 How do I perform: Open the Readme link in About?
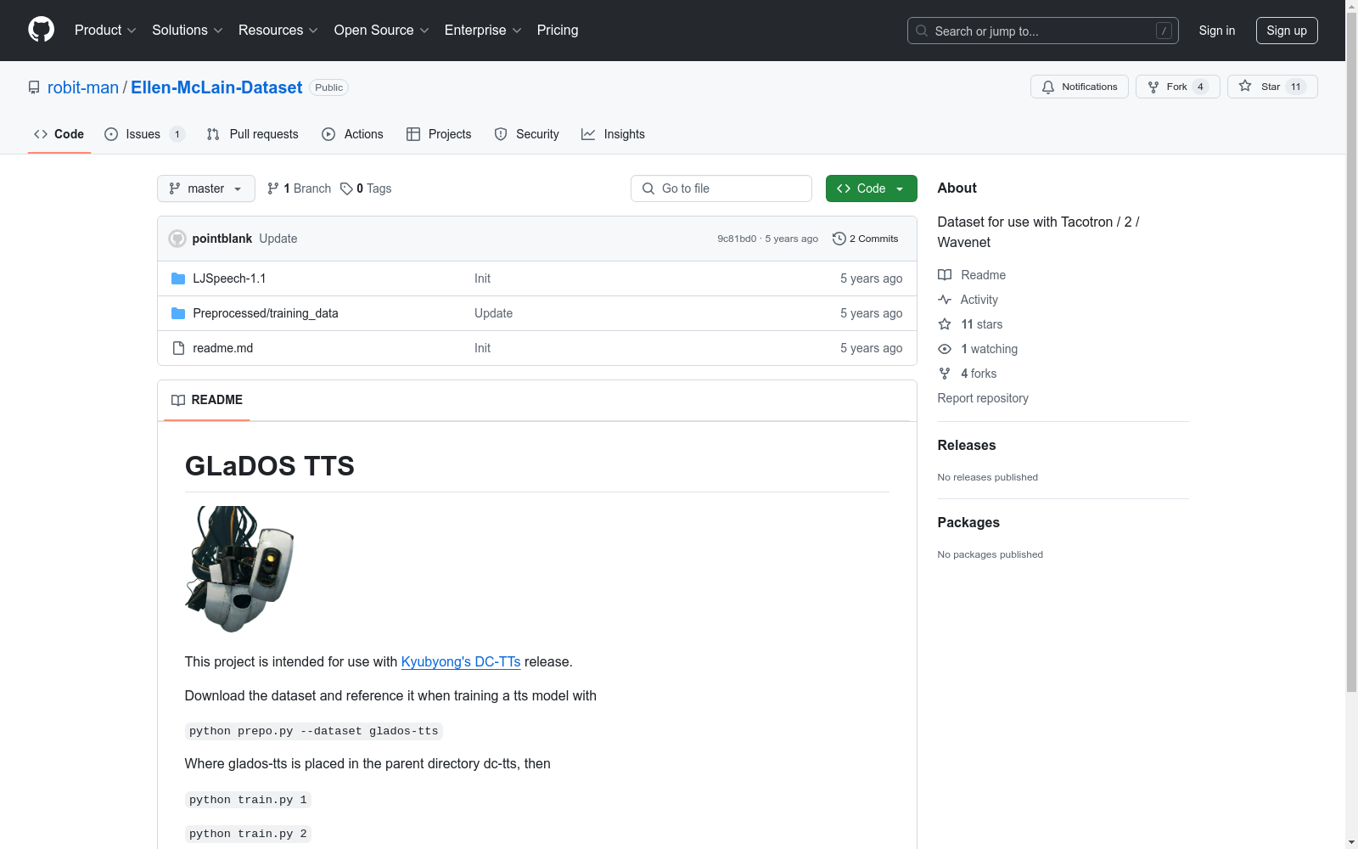[x=972, y=275]
